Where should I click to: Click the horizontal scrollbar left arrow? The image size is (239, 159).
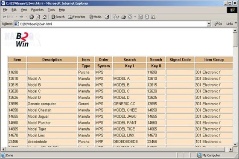click(x=3, y=149)
